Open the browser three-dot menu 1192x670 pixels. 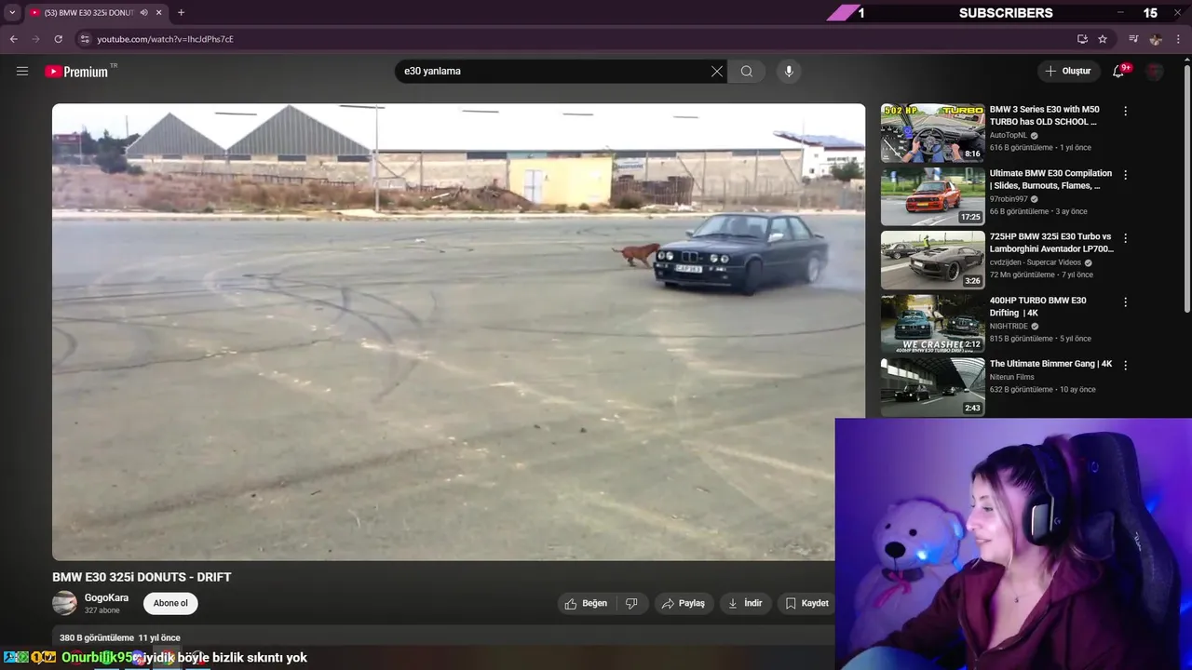1179,39
